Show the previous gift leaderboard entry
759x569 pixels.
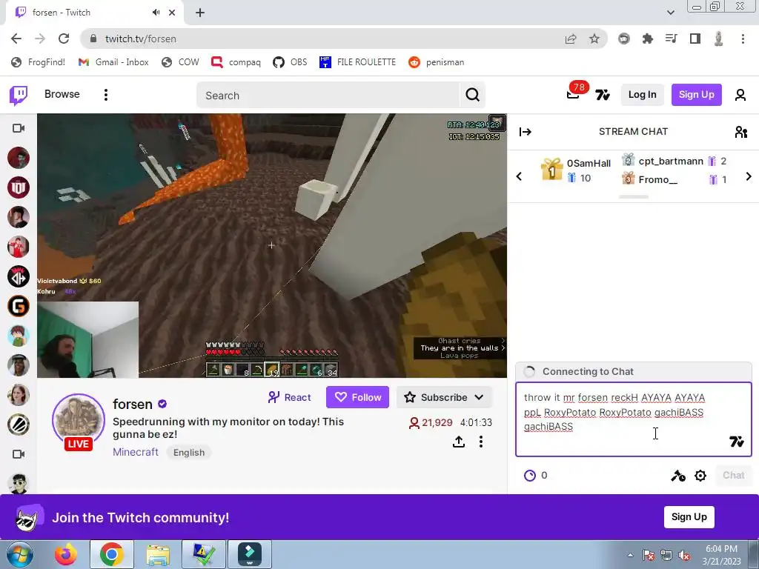(x=519, y=176)
